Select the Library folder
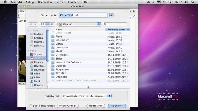This screenshot has width=198, height=111. pos(89,44)
